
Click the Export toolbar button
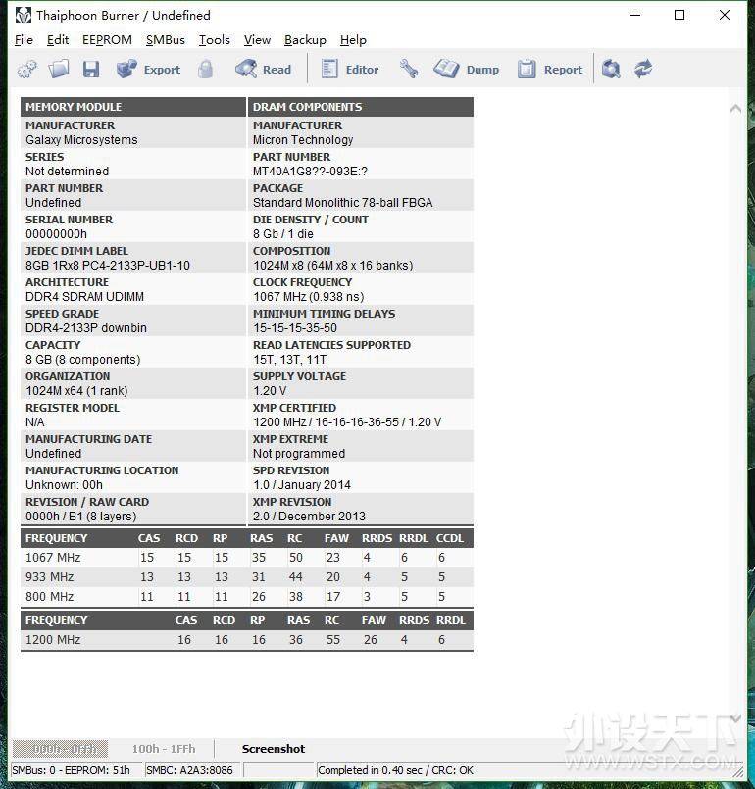click(148, 69)
